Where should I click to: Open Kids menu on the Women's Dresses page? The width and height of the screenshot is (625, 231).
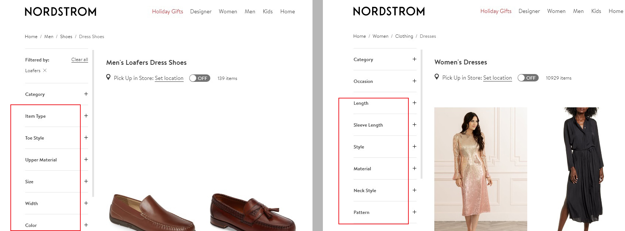point(596,11)
